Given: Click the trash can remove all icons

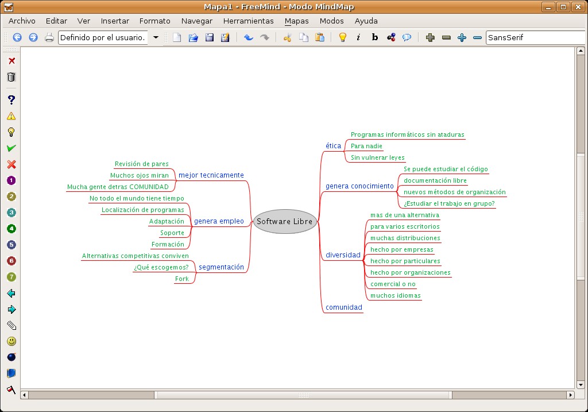Looking at the screenshot, I should (11, 77).
